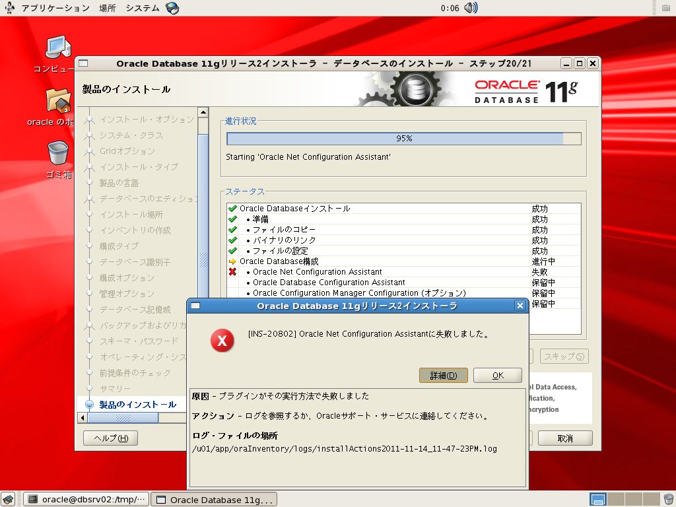Click the installActions log file path text
676x507 pixels.
[344, 449]
